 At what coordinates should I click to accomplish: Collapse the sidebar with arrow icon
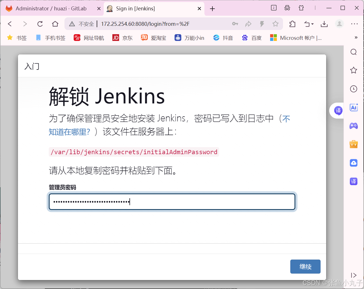coord(354,275)
